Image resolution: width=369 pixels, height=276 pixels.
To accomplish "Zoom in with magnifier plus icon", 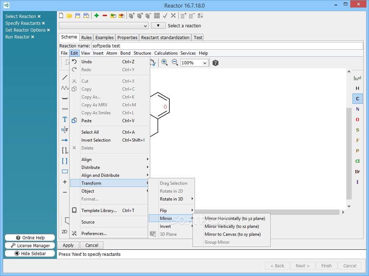I will point(164,63).
